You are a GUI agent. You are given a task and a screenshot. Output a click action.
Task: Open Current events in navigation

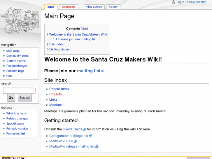pos(16,61)
